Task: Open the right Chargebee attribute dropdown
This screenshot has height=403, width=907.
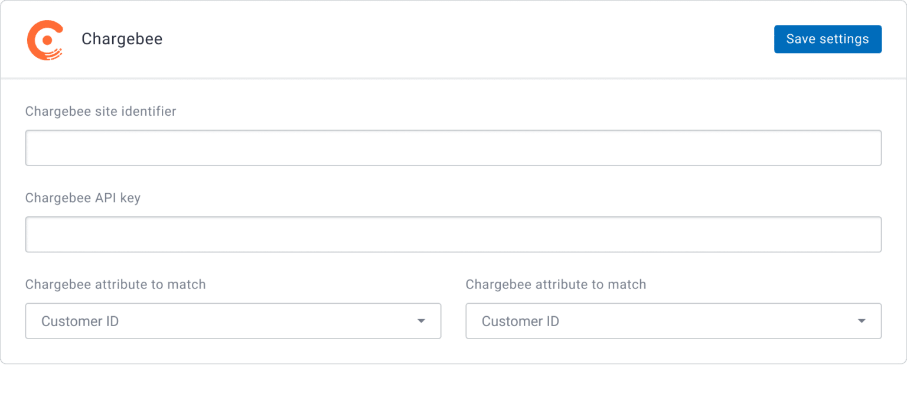Action: (x=673, y=321)
